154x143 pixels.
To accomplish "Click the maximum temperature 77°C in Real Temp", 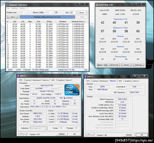I will 114,49.
